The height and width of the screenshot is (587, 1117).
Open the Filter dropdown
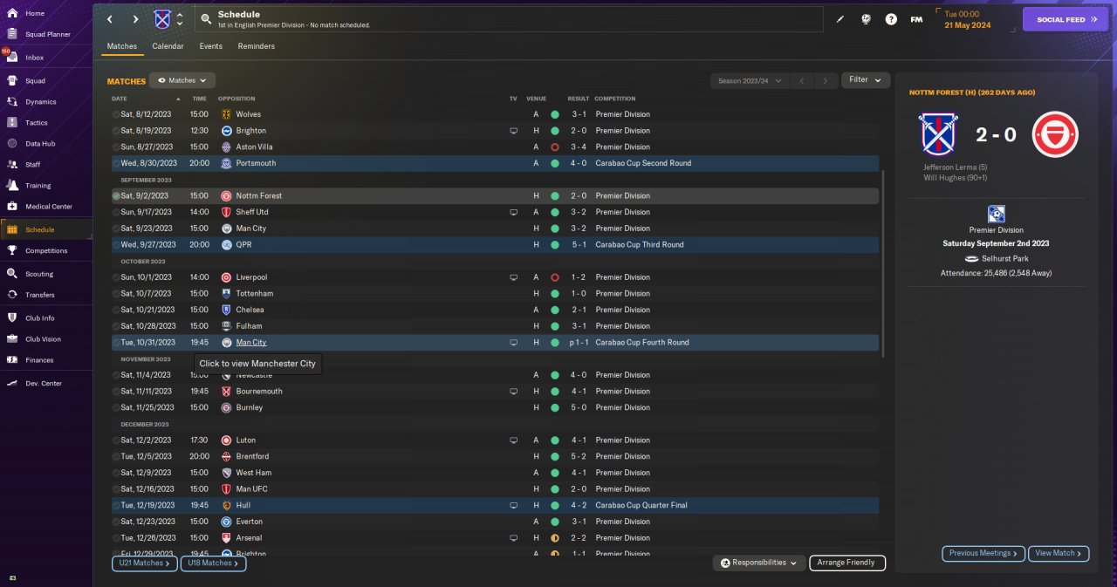point(865,79)
